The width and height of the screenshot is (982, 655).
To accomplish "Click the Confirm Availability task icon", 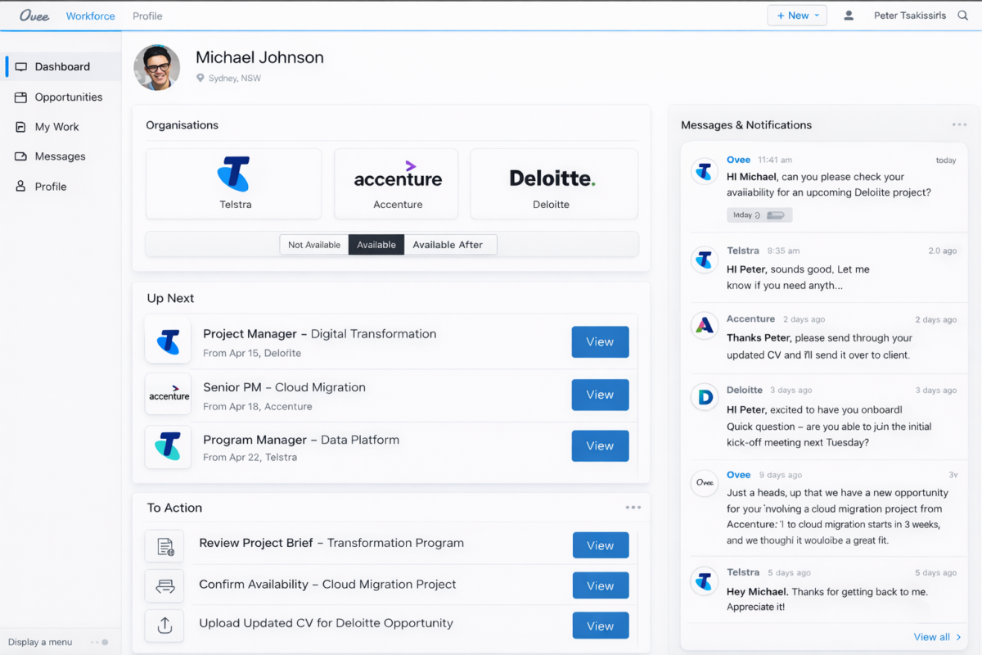I will (x=164, y=585).
